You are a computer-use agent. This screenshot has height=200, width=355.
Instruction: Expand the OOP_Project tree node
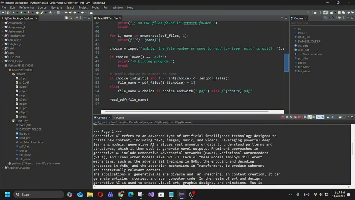[2, 61]
